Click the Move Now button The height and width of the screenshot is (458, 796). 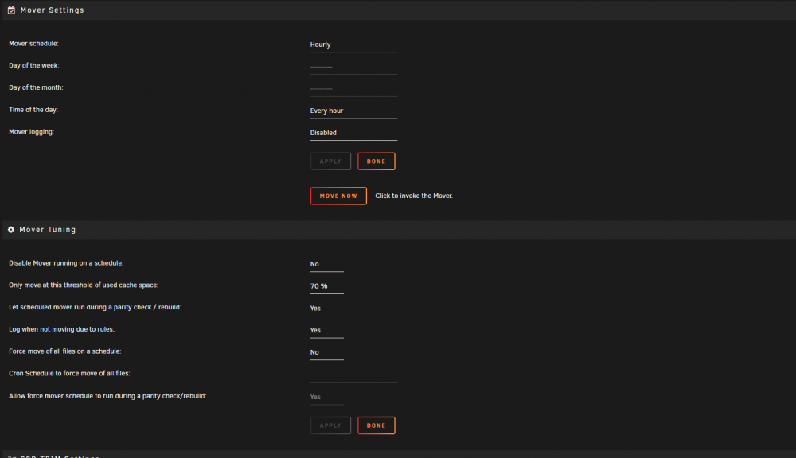click(338, 196)
